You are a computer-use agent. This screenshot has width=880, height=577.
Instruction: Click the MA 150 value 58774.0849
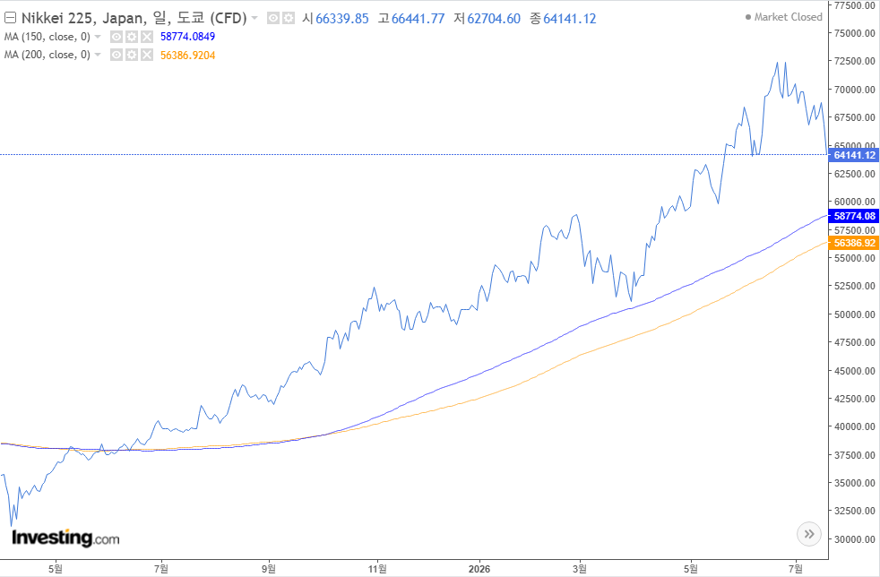[x=187, y=37]
